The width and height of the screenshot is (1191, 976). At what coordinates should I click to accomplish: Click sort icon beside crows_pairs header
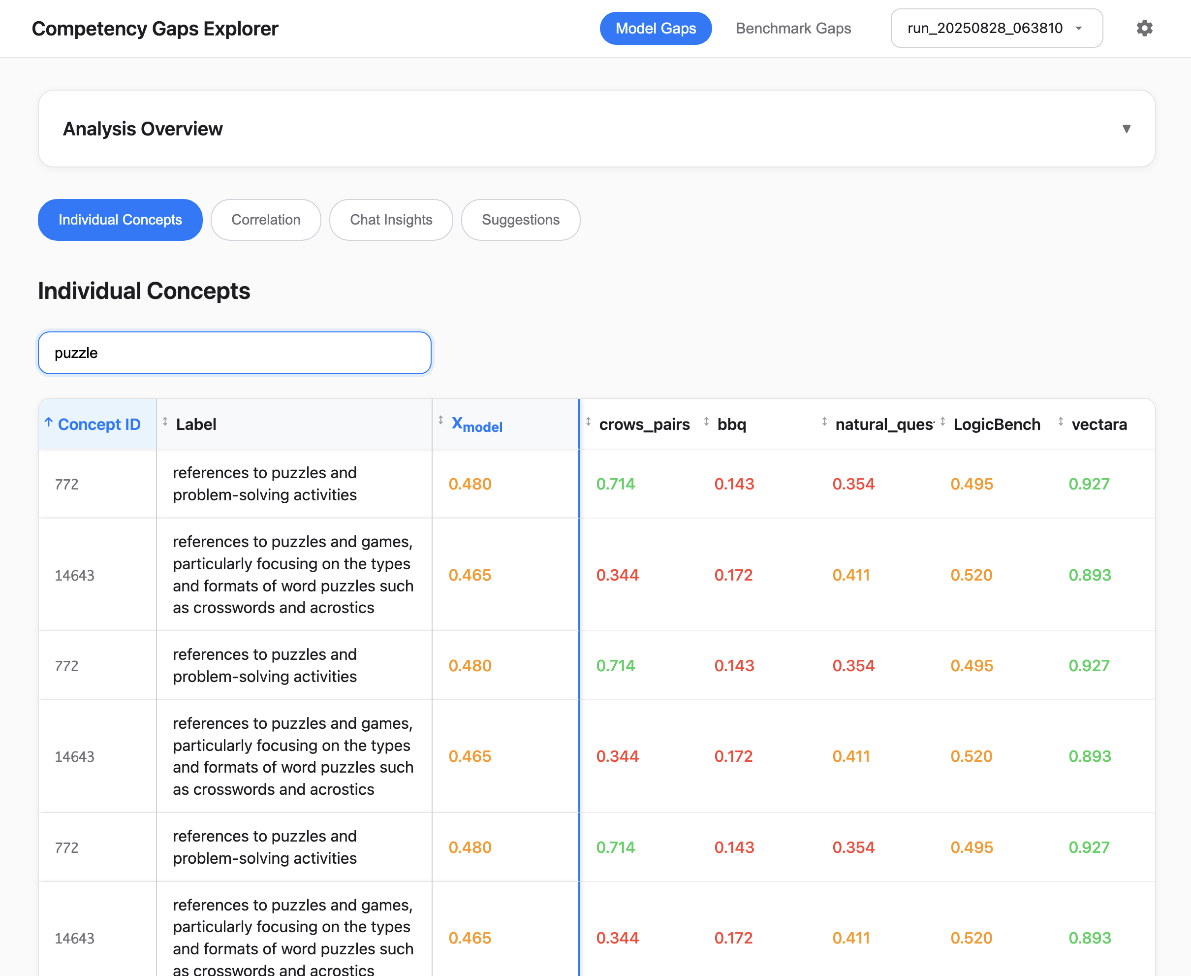(588, 421)
